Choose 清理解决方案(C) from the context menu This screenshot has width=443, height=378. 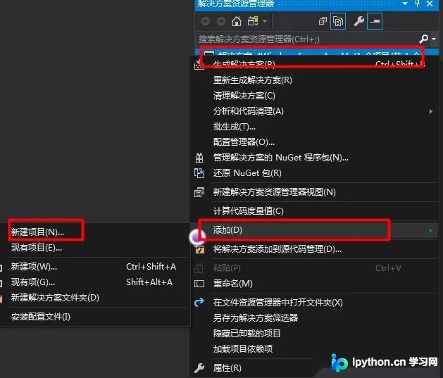click(x=244, y=96)
